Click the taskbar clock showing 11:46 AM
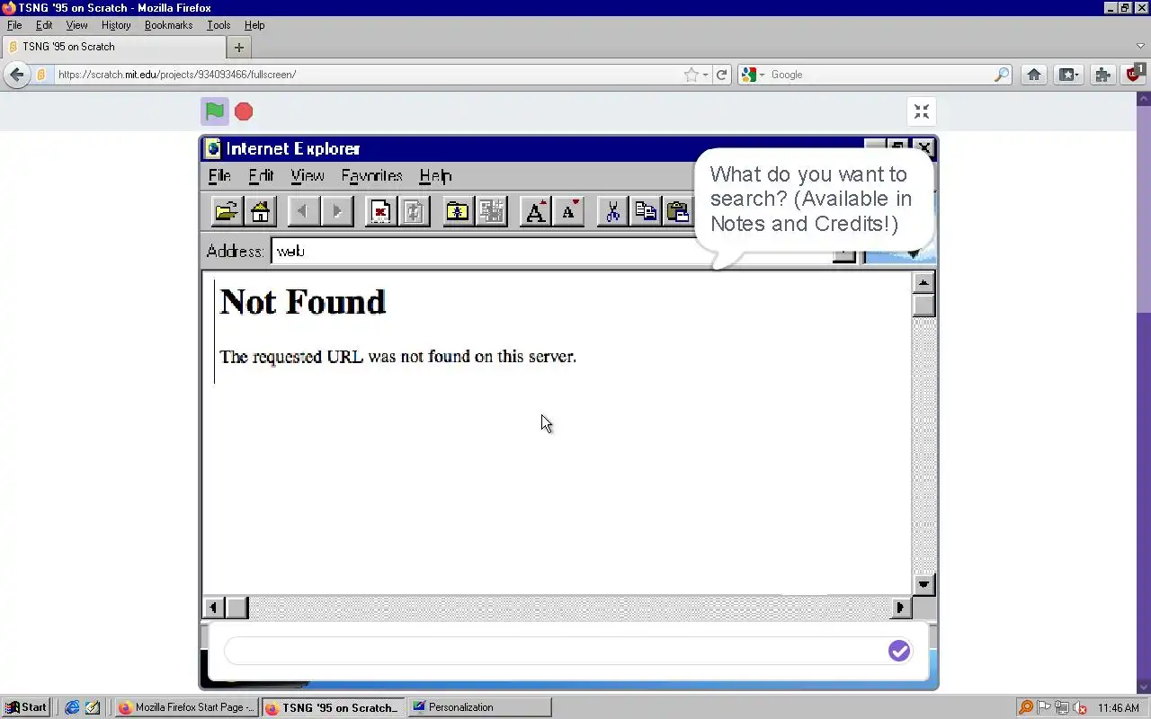Image resolution: width=1151 pixels, height=719 pixels. [1119, 707]
